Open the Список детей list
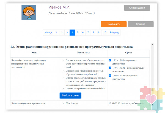Viewport: 165px width, 113px height. [x=137, y=8]
